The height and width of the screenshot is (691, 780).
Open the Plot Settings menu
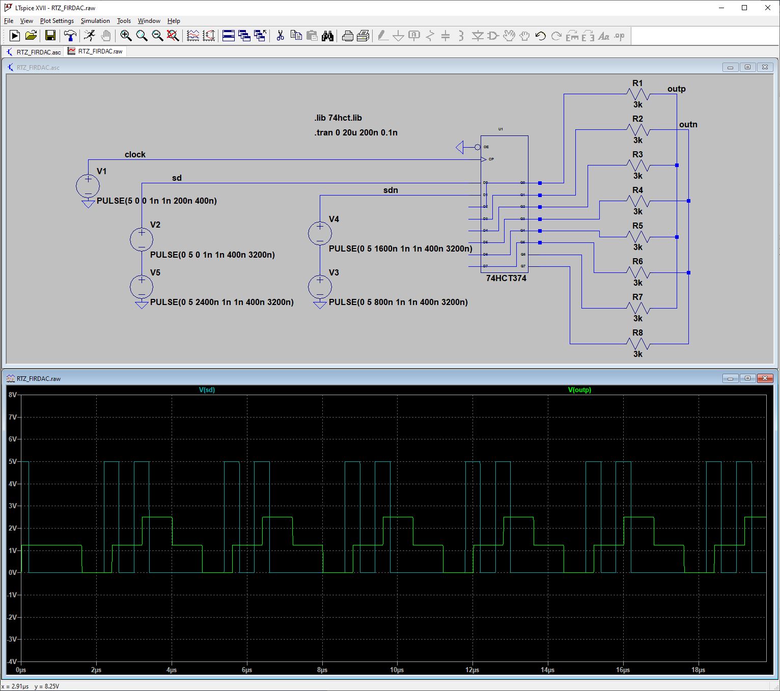57,21
